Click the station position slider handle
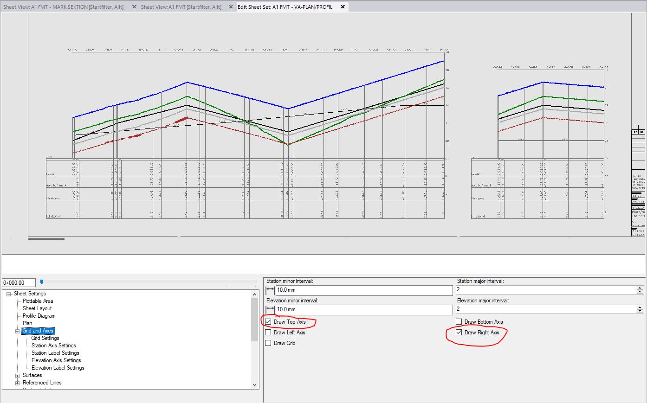 point(41,281)
